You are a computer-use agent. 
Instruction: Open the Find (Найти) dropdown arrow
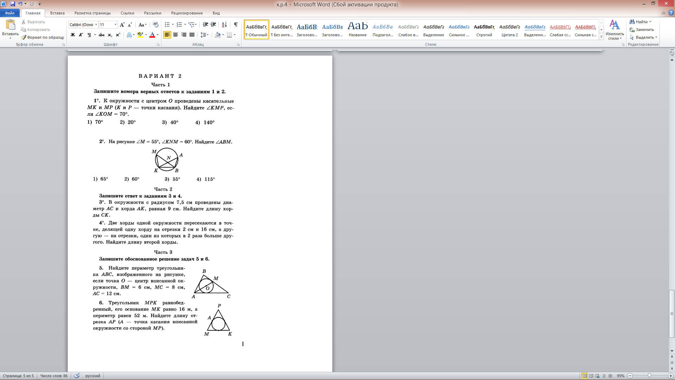click(650, 22)
